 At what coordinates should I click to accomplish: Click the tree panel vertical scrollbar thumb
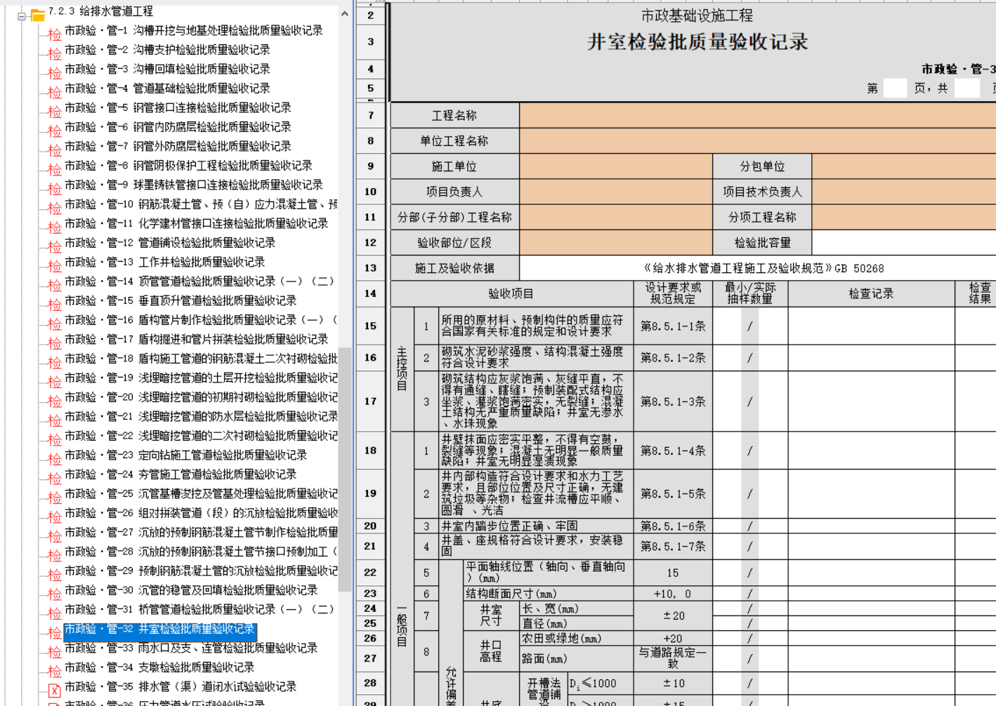344,469
